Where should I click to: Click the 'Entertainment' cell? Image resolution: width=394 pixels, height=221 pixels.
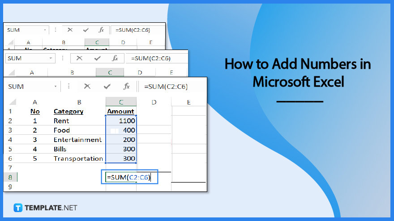pos(77,140)
